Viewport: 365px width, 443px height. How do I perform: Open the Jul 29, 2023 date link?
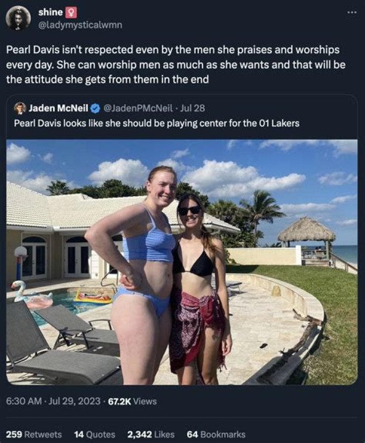(x=75, y=401)
